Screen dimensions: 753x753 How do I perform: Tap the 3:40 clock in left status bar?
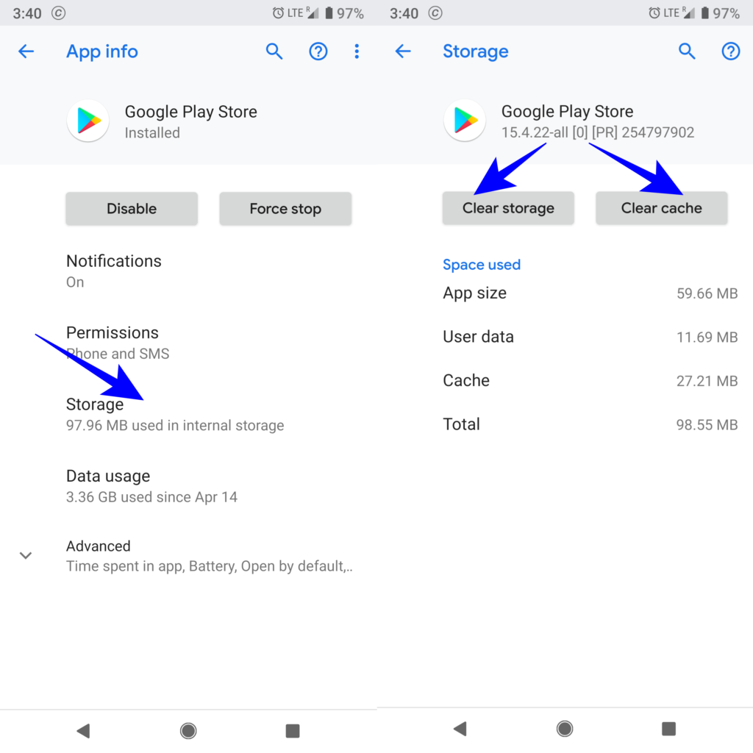(27, 13)
